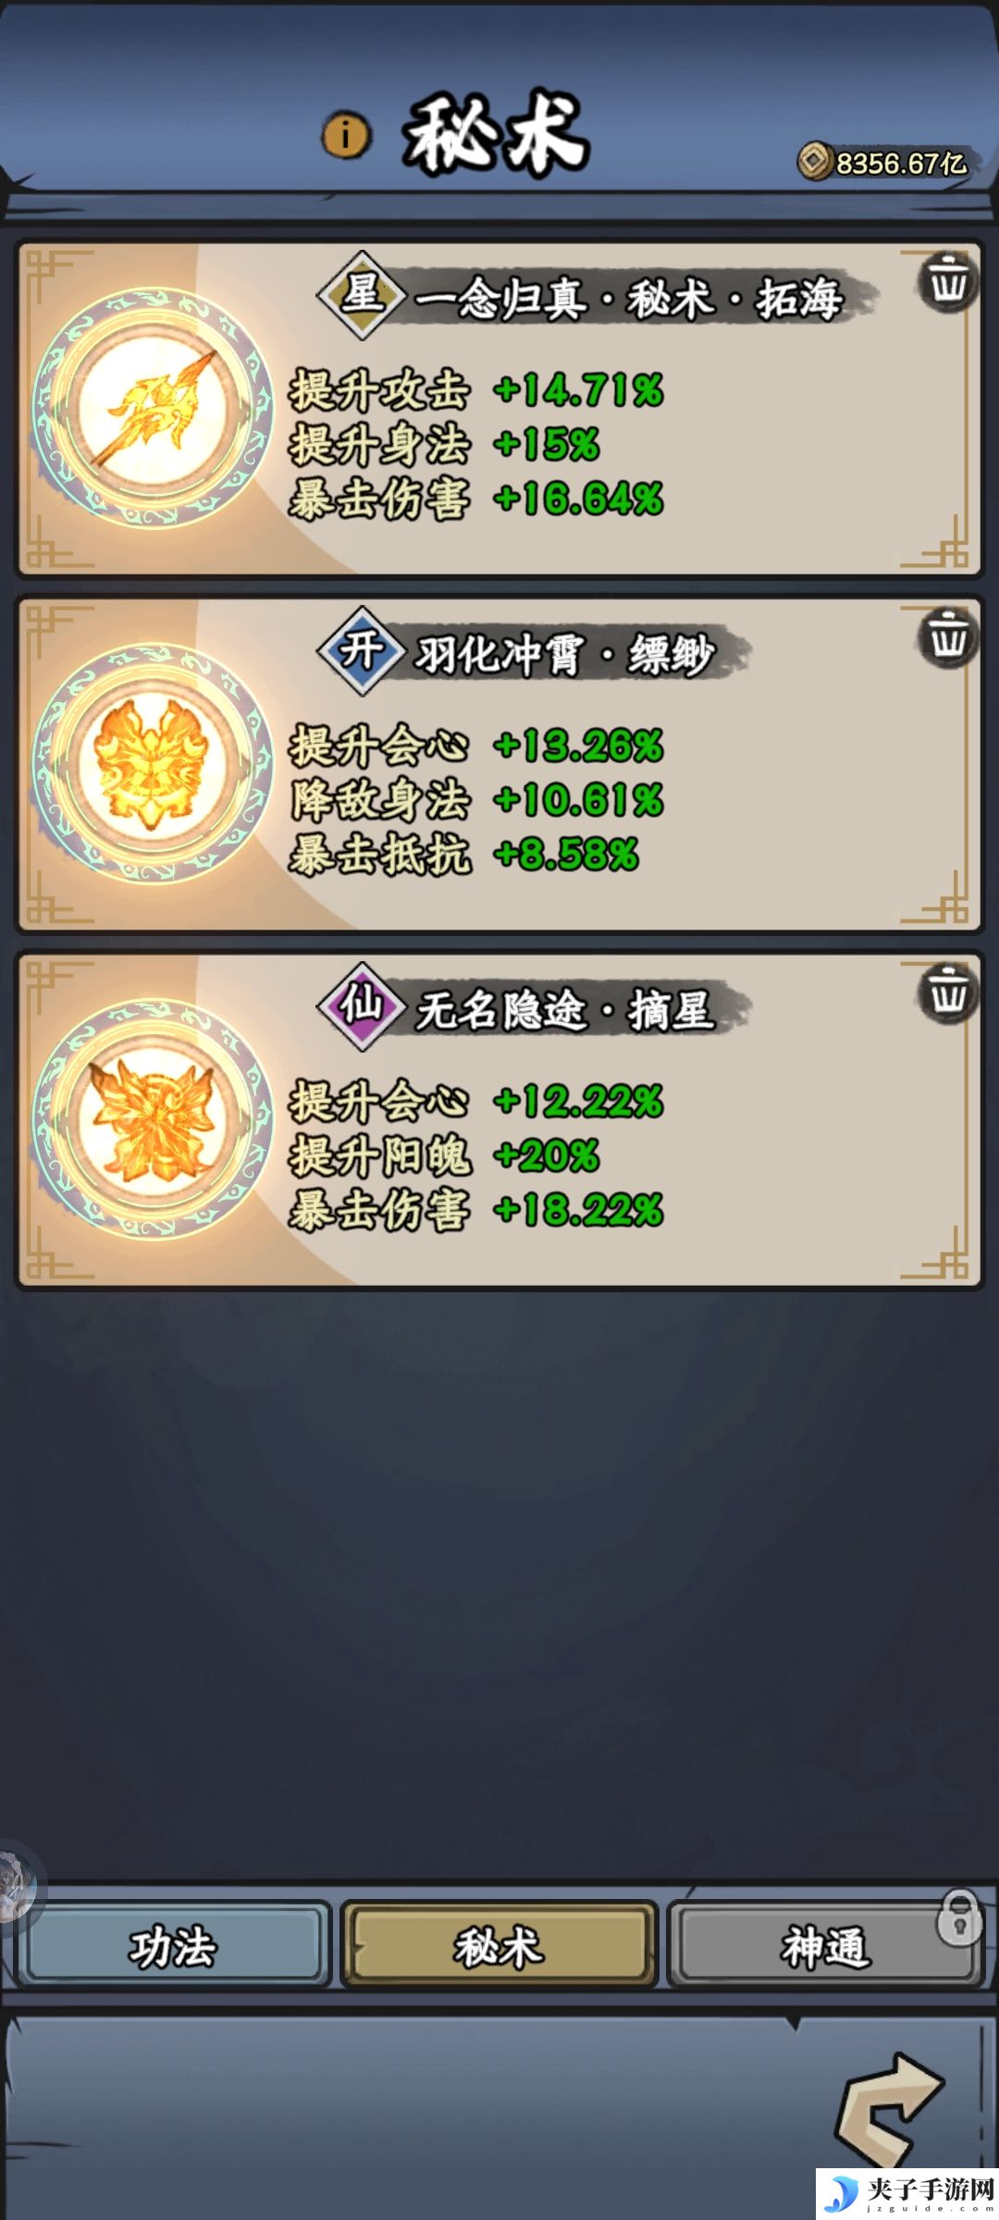The height and width of the screenshot is (2220, 999).
Task: Tap the coin currency icon
Action: 814,162
